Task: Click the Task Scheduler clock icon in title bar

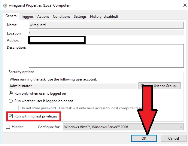Action: (x=4, y=5)
